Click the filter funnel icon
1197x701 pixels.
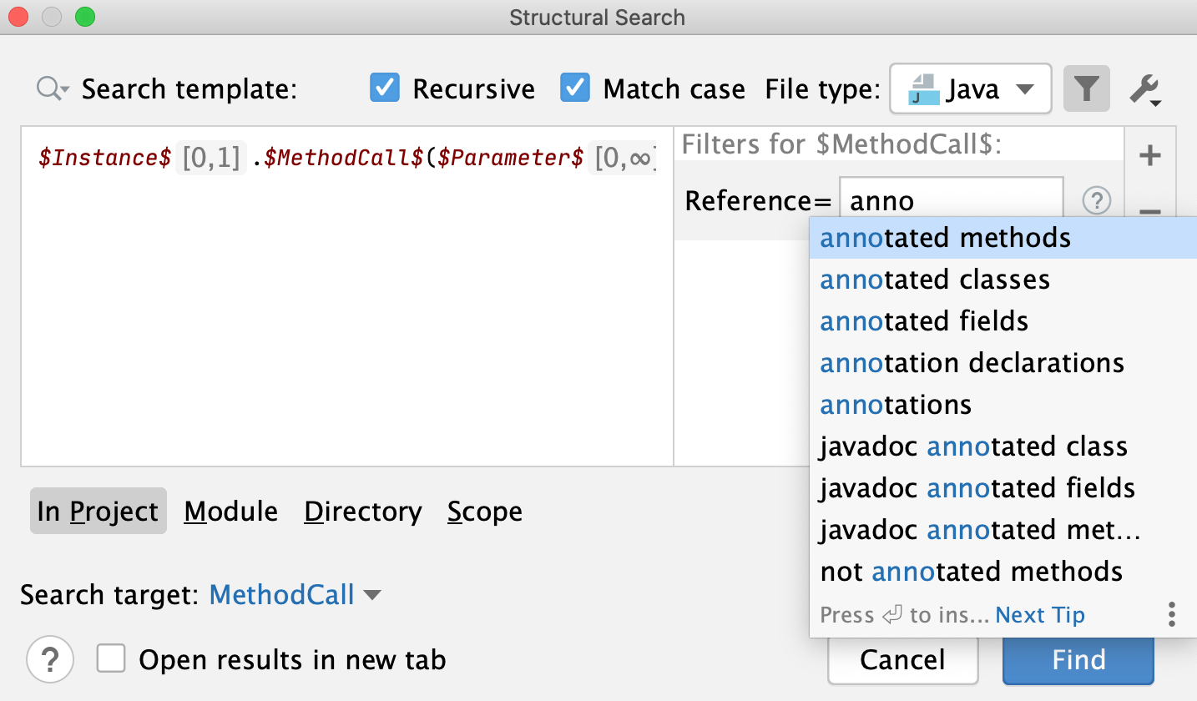[1086, 88]
